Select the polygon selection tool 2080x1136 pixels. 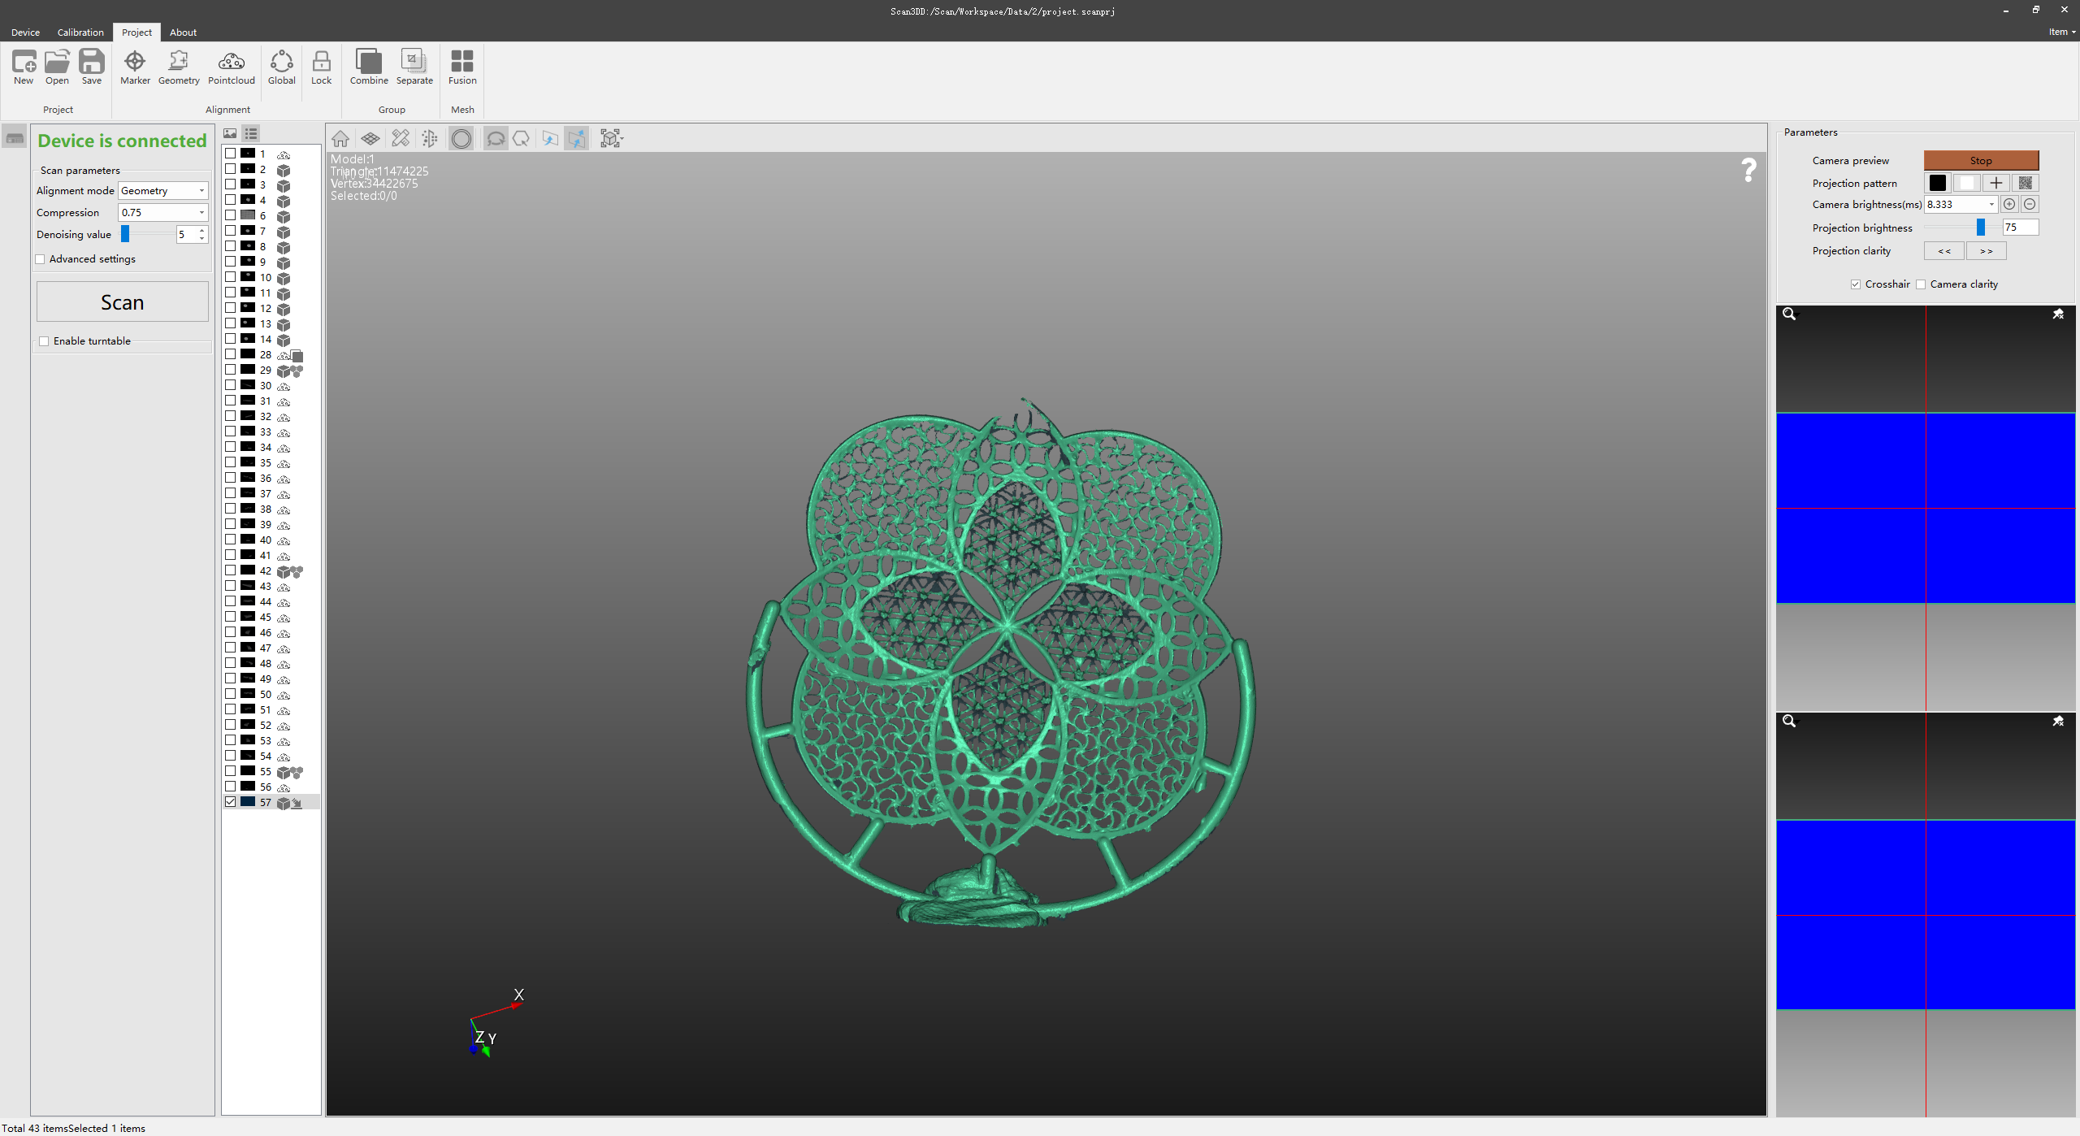(x=522, y=139)
